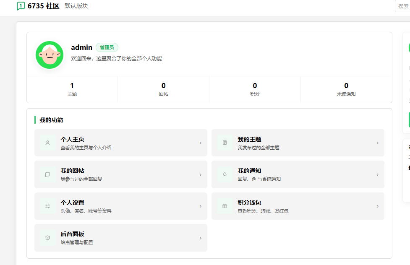Click the 我的主题 document icon
This screenshot has height=265, width=410.
pos(225,143)
